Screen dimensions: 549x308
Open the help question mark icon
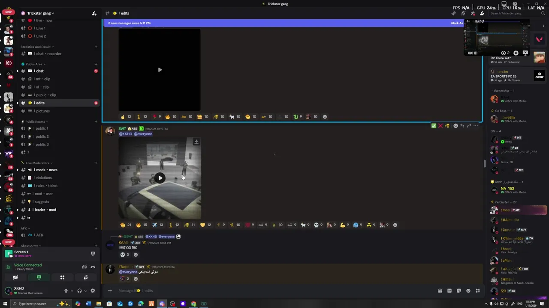tap(515, 4)
